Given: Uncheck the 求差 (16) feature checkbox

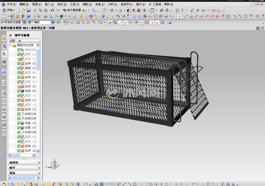Looking at the screenshot, I should tap(19, 123).
